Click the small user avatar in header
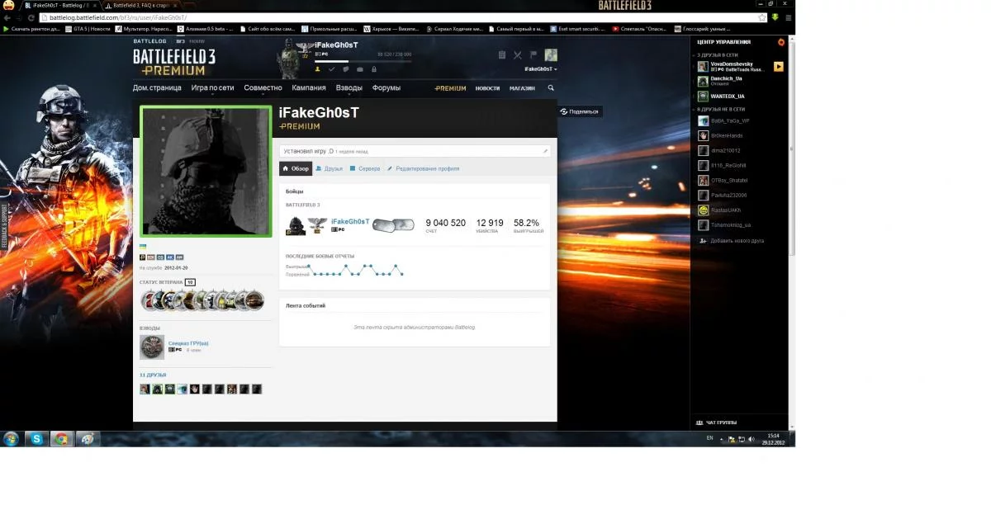The width and height of the screenshot is (991, 524). [551, 55]
